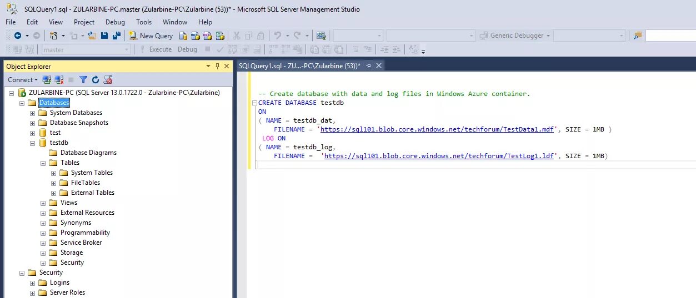Image resolution: width=696 pixels, height=298 pixels.
Task: Click the Debug button
Action: [187, 49]
